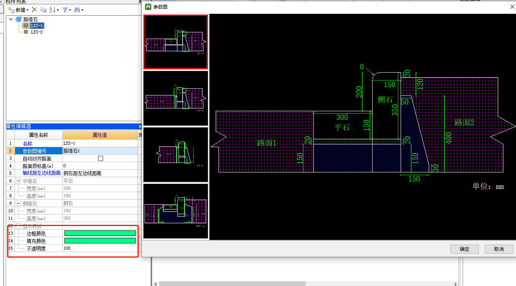This screenshot has height=286, width=516.
Task: Click the binoculars find icon
Action: click(77, 9)
